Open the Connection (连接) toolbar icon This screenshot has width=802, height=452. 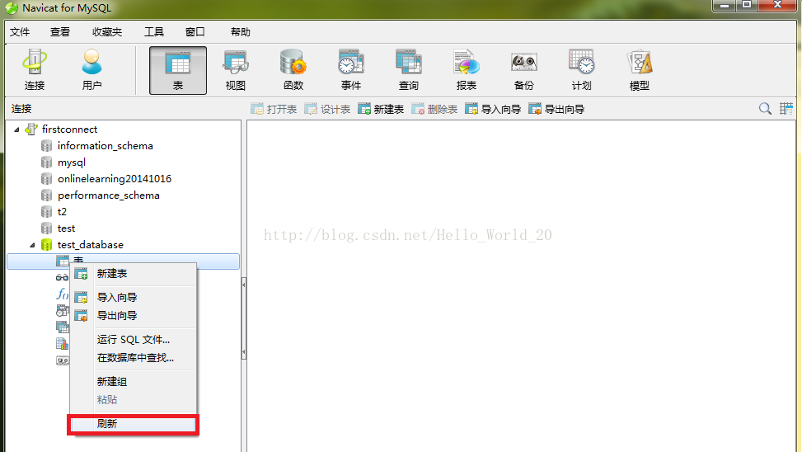tap(35, 70)
